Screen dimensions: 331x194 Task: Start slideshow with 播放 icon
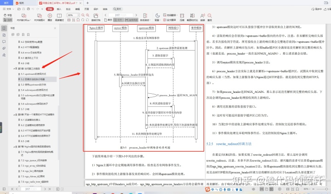[x=50, y=17]
